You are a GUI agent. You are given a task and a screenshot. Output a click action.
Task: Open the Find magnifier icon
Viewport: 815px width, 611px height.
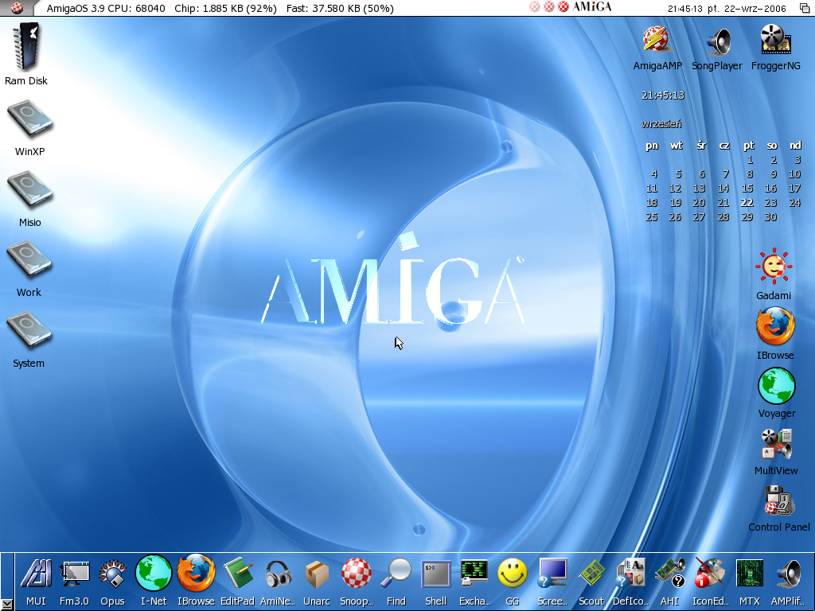tap(396, 574)
